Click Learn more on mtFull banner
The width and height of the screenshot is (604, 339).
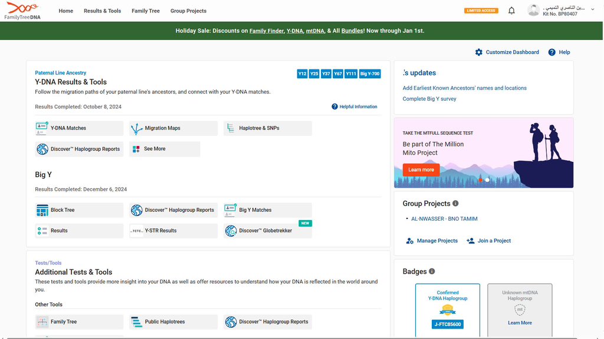pyautogui.click(x=421, y=170)
